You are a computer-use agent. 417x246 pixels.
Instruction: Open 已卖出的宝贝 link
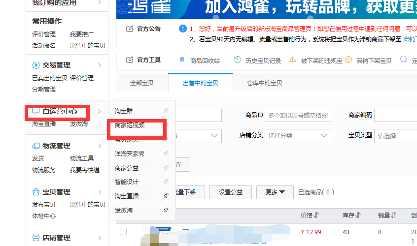click(x=49, y=78)
